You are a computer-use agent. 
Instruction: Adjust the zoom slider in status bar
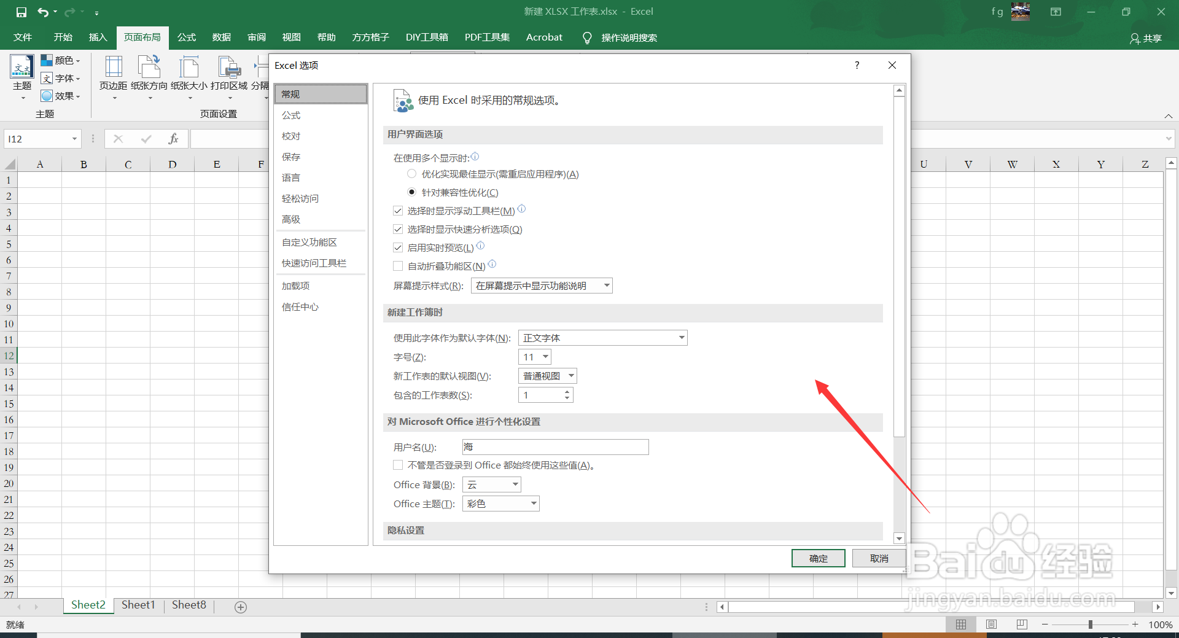(1090, 624)
